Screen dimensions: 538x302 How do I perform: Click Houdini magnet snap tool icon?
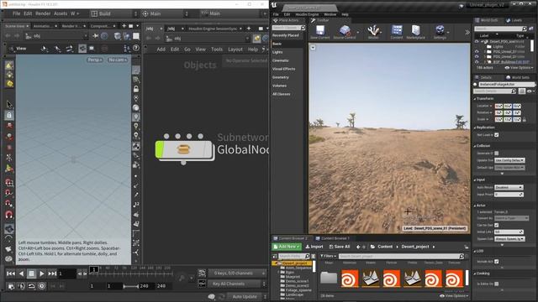click(9, 215)
